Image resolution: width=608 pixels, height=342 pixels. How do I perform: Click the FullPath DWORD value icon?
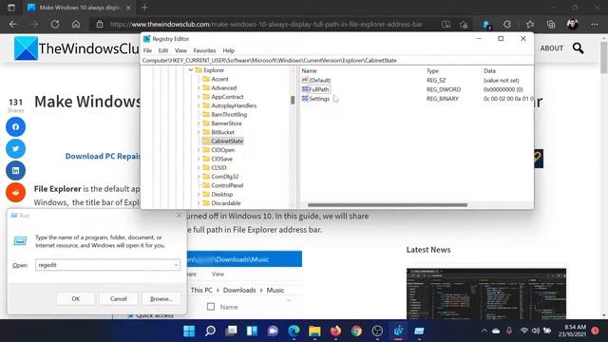[305, 89]
